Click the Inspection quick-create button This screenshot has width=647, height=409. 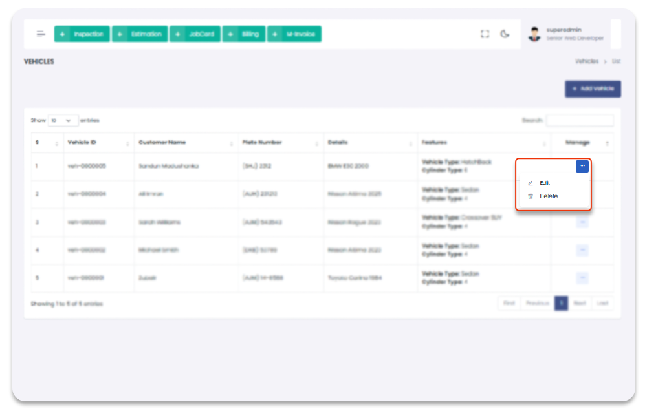82,34
